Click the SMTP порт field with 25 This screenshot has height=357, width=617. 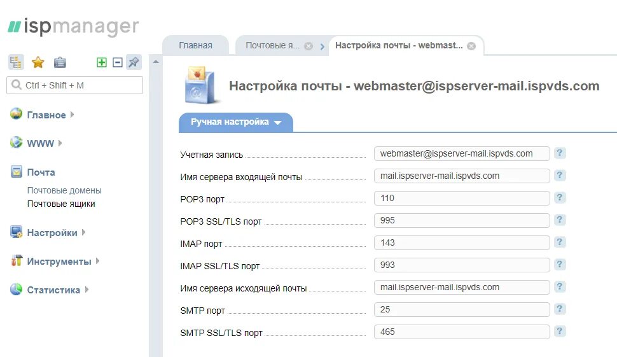tap(462, 309)
